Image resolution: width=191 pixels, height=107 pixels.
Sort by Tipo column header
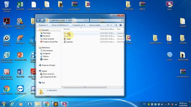tap(118, 29)
